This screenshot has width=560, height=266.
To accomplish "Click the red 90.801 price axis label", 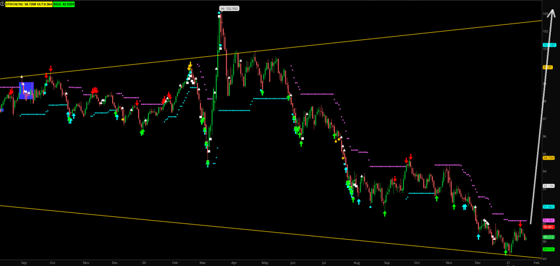I will pyautogui.click(x=549, y=227).
